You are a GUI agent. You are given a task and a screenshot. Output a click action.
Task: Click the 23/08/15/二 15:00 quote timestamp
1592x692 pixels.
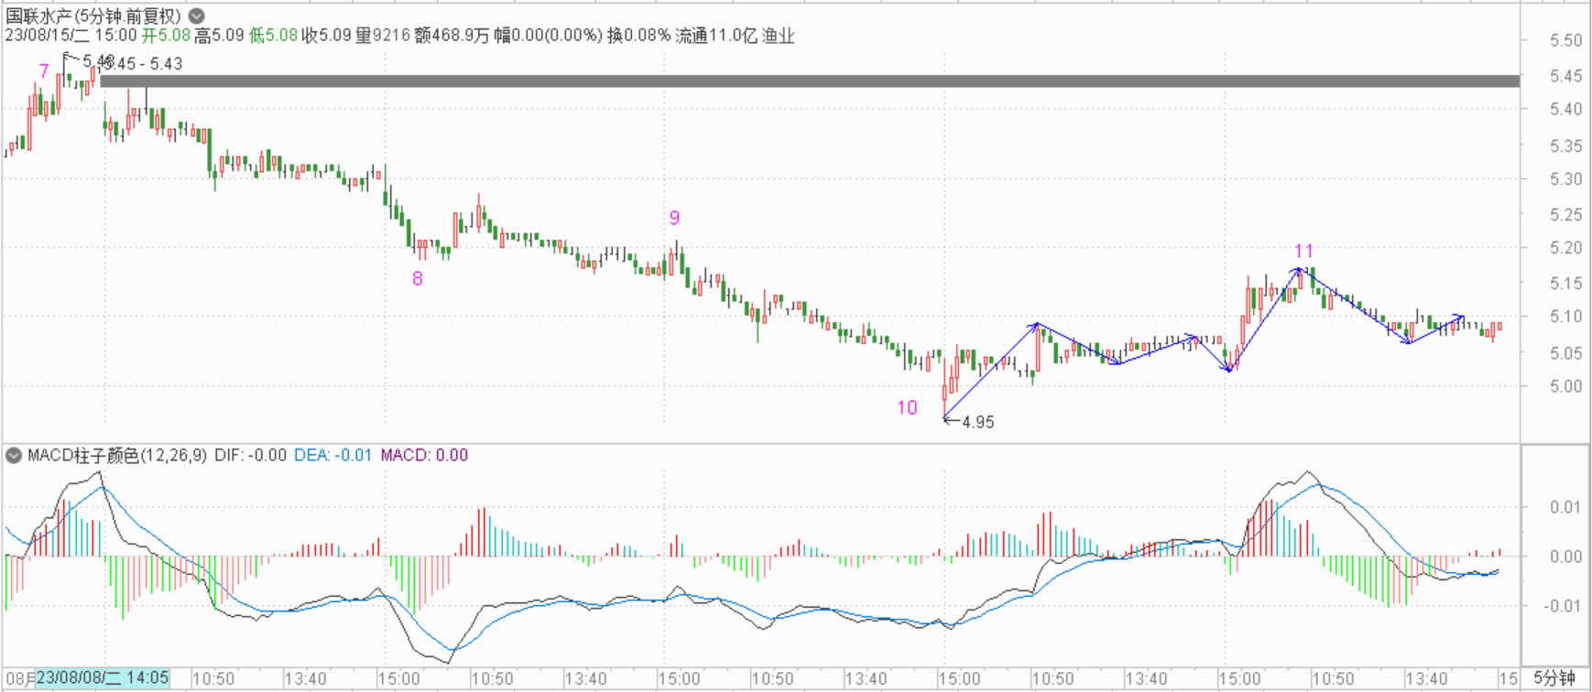coord(71,36)
